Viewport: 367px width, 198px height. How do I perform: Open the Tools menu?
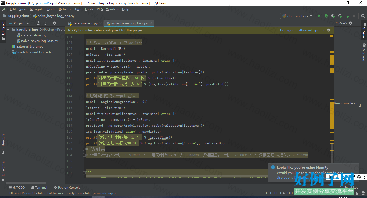[x=89, y=9]
